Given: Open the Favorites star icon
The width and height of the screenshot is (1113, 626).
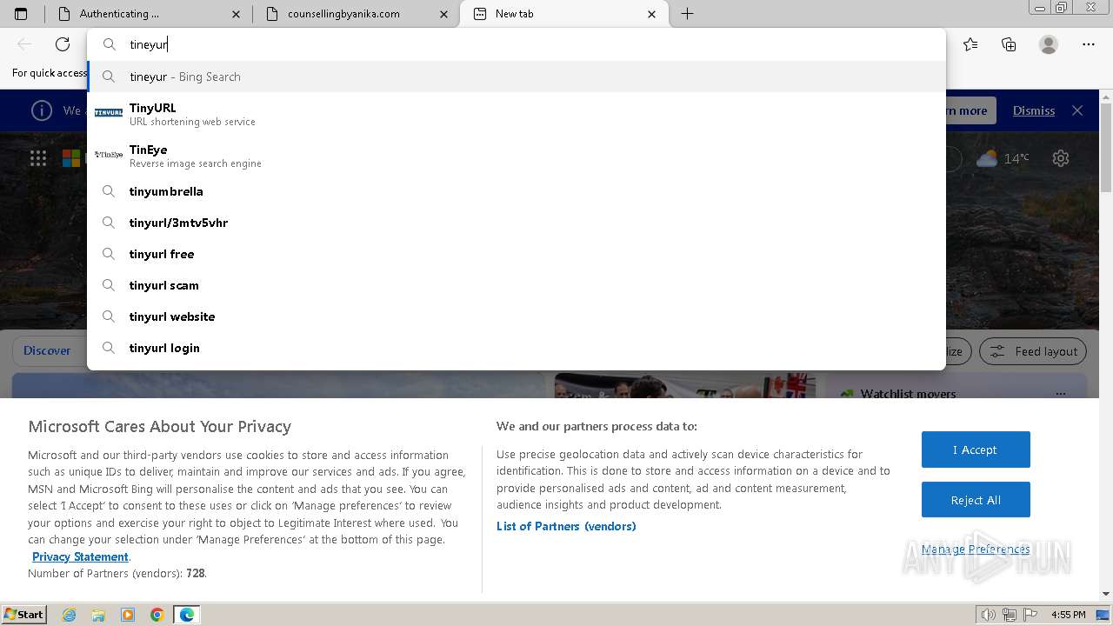Looking at the screenshot, I should pos(970,44).
